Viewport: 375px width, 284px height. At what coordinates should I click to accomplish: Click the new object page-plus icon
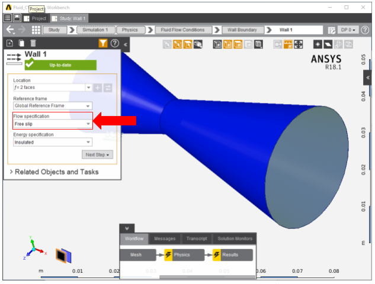click(10, 43)
